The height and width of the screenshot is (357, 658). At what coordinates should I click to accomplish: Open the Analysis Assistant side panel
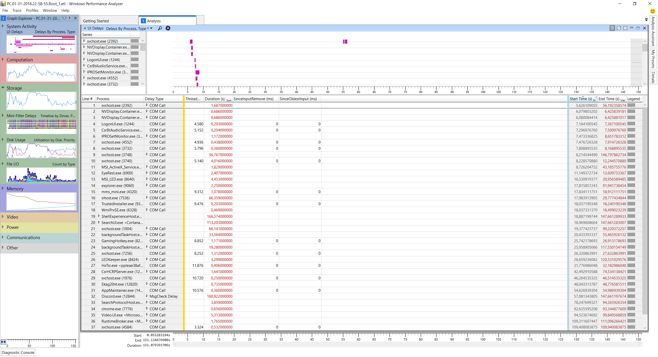(x=653, y=31)
